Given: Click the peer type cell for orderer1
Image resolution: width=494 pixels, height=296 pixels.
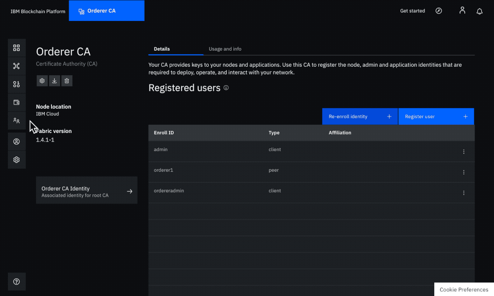Looking at the screenshot, I should pyautogui.click(x=274, y=170).
